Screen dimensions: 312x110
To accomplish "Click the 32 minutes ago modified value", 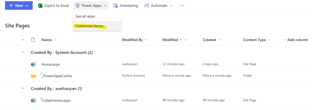I will coord(174,64).
